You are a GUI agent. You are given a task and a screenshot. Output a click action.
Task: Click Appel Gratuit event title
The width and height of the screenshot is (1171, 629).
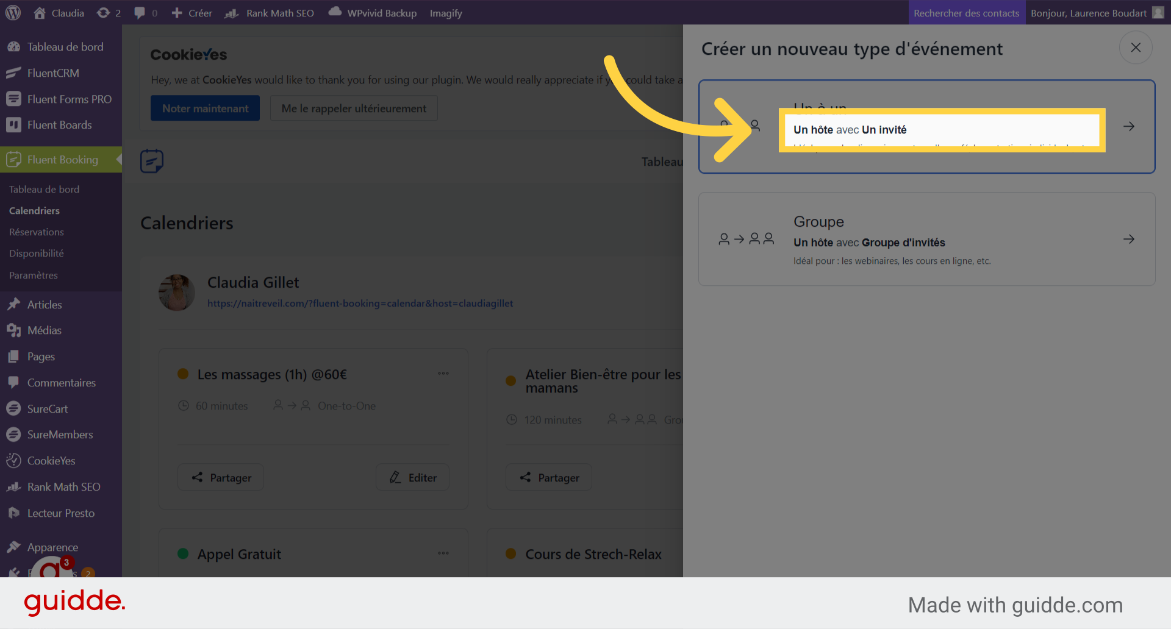[x=239, y=554]
